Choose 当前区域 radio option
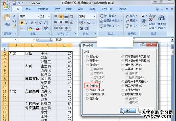Image resolution: width=176 pixels, height=121 pixels. click(x=87, y=90)
